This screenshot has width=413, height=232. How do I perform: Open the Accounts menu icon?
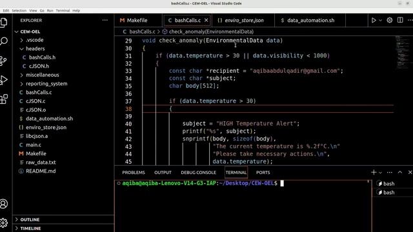4,204
